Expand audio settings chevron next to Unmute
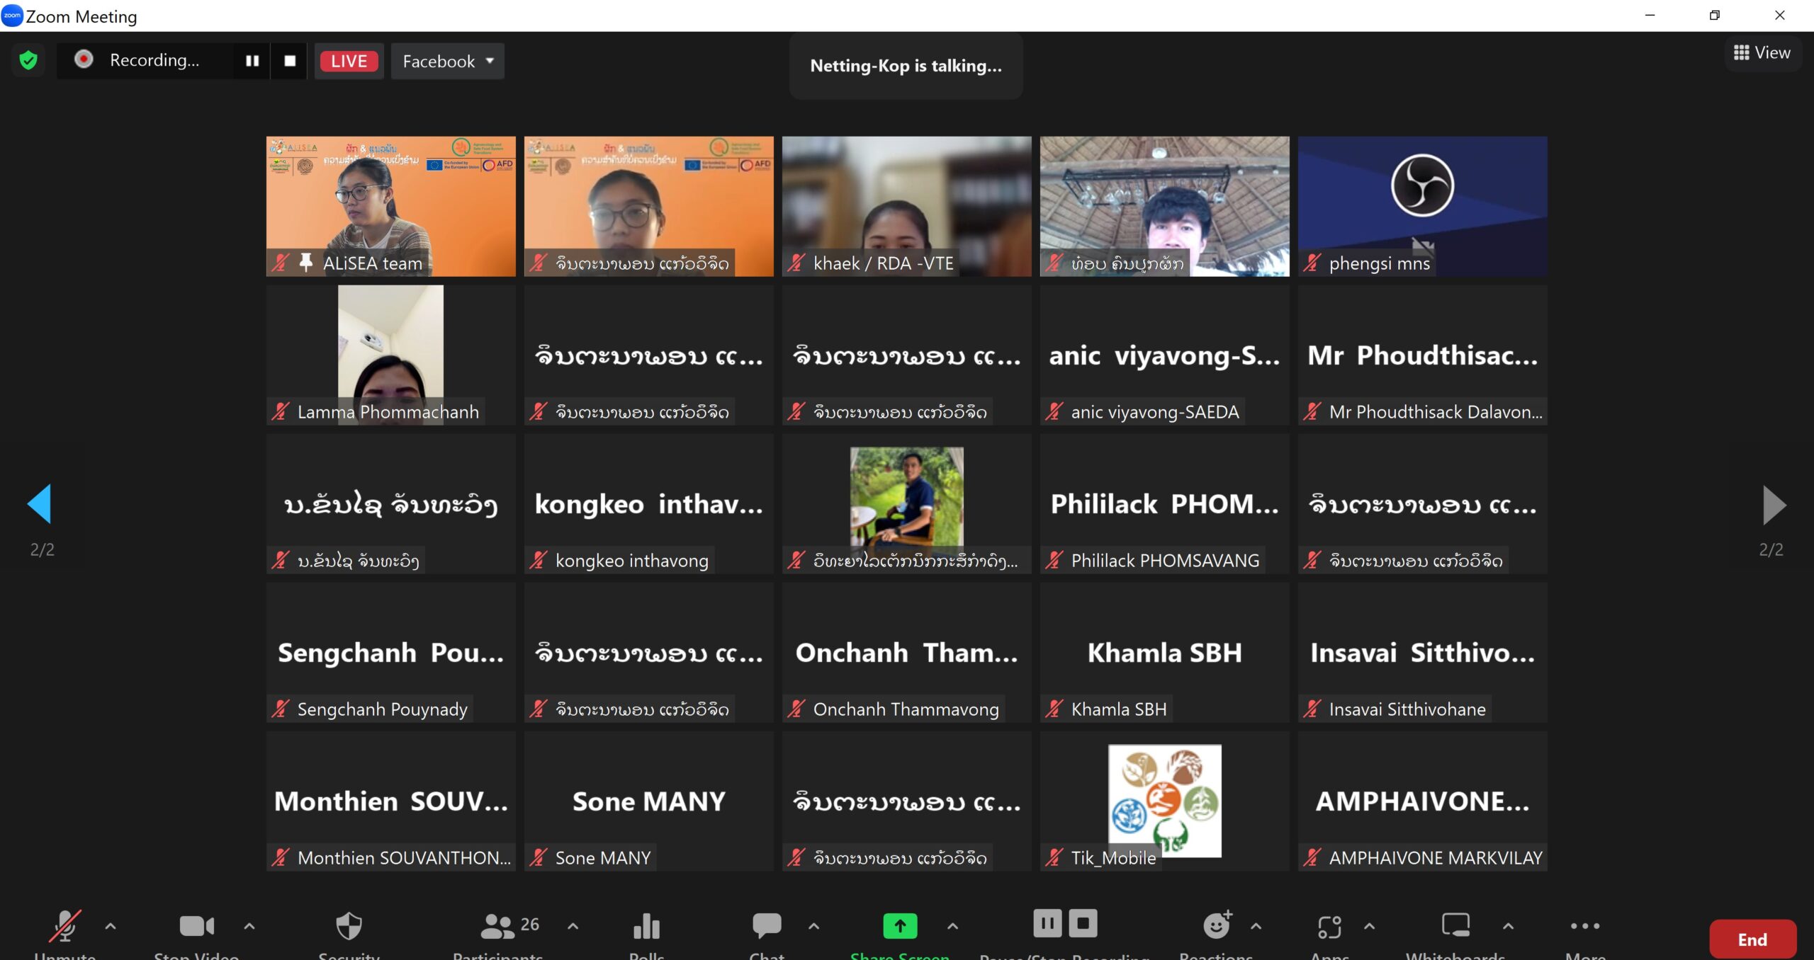The height and width of the screenshot is (960, 1814). click(111, 926)
